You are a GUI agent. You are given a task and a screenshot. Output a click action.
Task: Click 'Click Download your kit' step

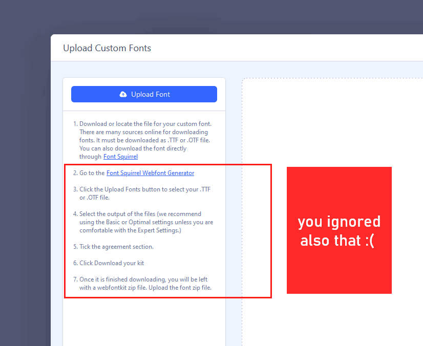tap(109, 263)
